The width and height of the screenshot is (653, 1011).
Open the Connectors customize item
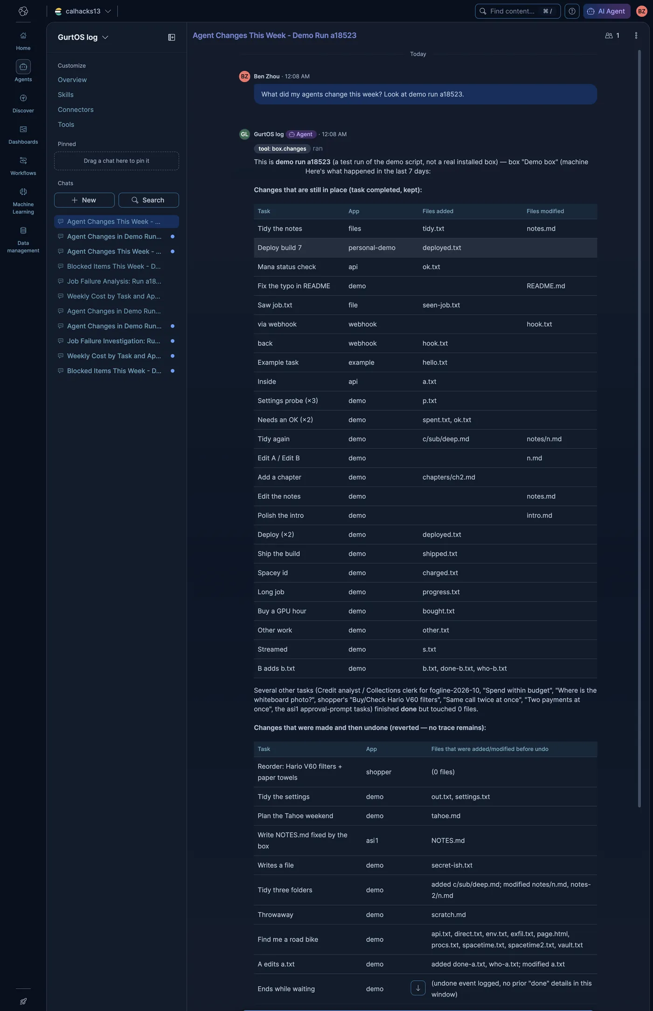(76, 110)
